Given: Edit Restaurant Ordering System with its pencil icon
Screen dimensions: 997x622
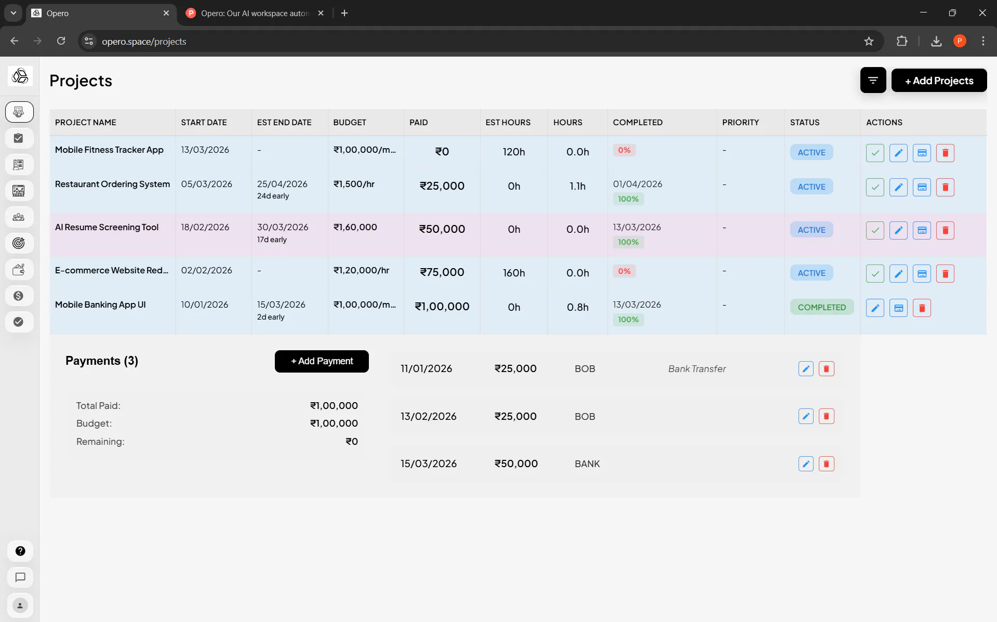Looking at the screenshot, I should coord(898,187).
